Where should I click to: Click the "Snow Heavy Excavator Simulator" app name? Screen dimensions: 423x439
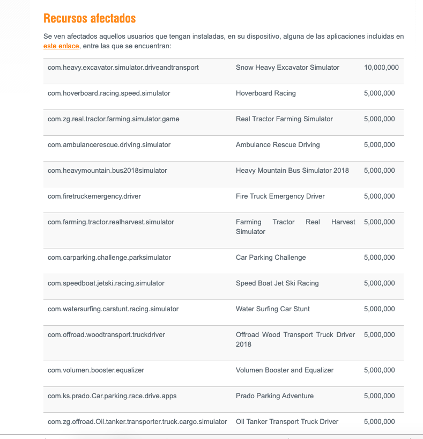point(287,68)
